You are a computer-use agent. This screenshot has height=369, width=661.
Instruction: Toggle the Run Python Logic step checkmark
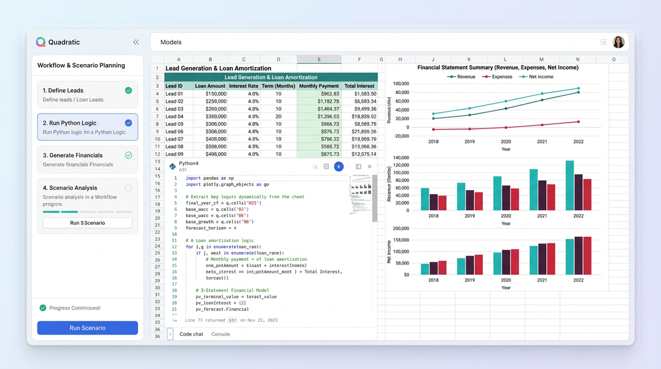pos(128,123)
